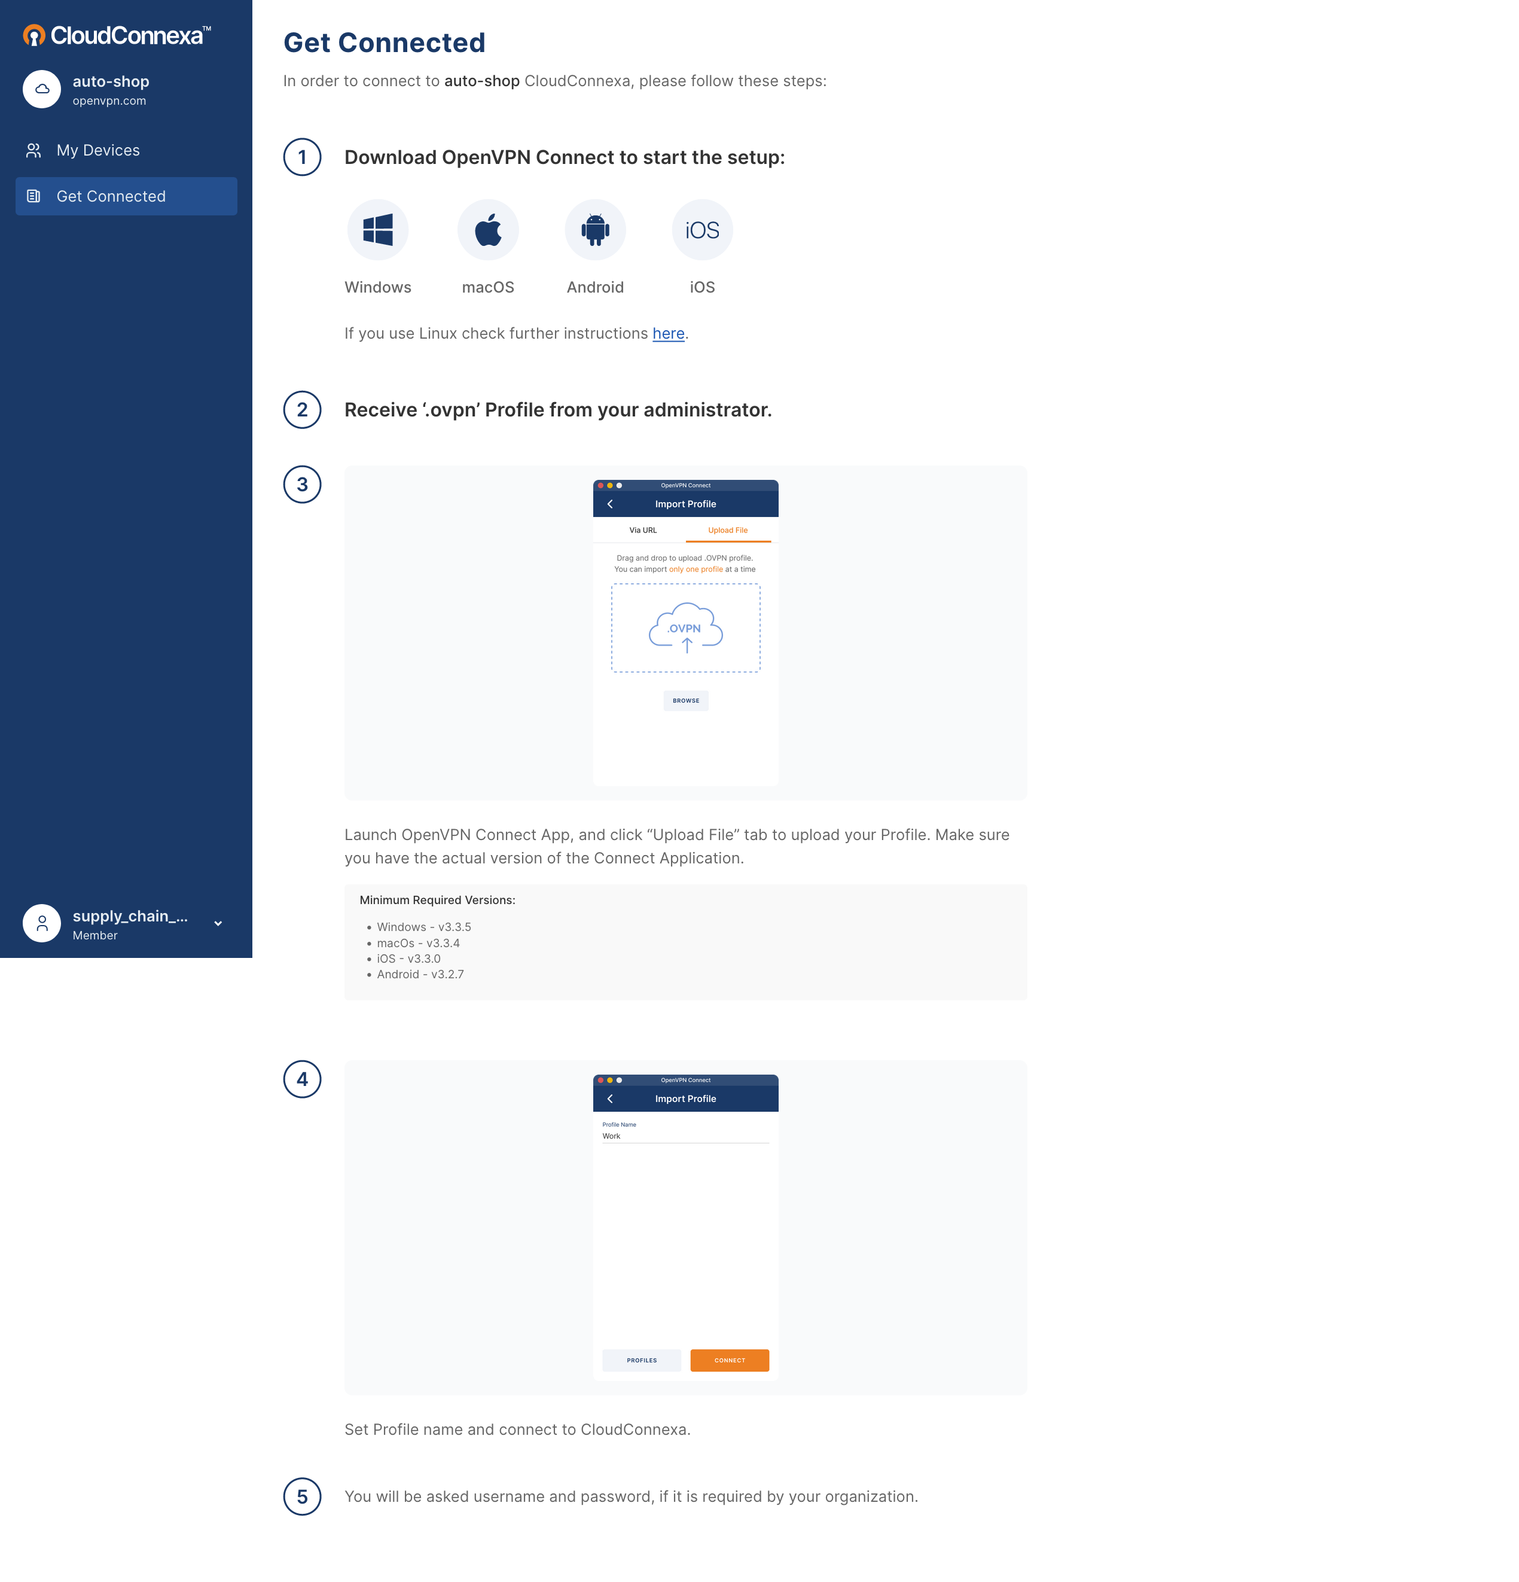Select the My Devices menu item

click(x=126, y=148)
